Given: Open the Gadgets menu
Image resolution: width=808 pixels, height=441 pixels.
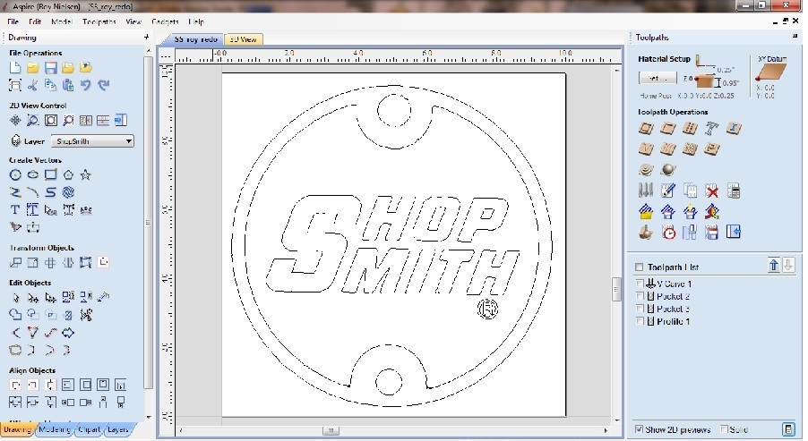Looking at the screenshot, I should pos(165,21).
